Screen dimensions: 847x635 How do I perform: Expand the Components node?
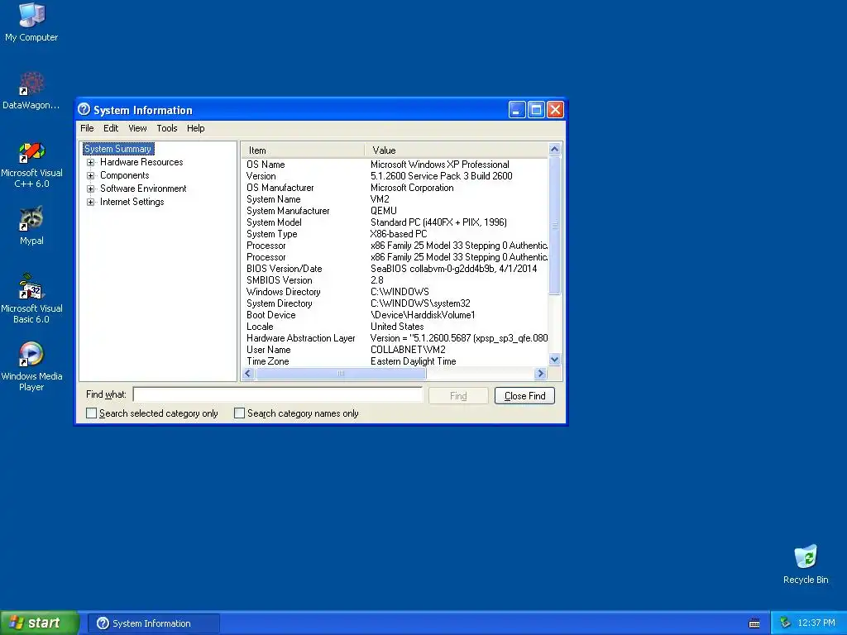pyautogui.click(x=90, y=175)
